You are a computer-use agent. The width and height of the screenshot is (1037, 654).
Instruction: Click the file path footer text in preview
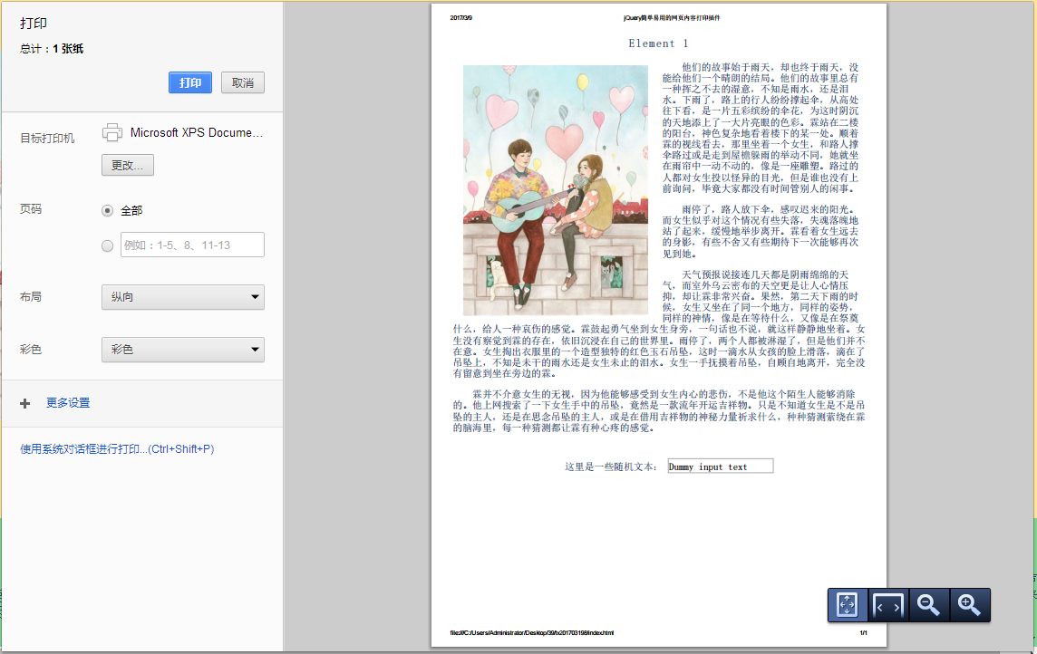click(532, 633)
